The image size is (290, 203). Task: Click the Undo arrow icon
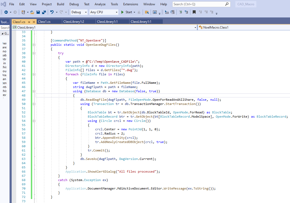(x=52, y=12)
